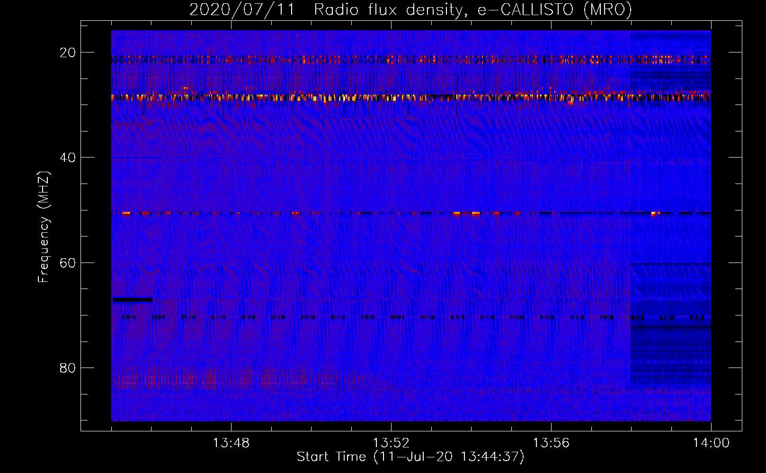The height and width of the screenshot is (473, 766).
Task: Click the "60" frequency tick label
Action: click(68, 263)
